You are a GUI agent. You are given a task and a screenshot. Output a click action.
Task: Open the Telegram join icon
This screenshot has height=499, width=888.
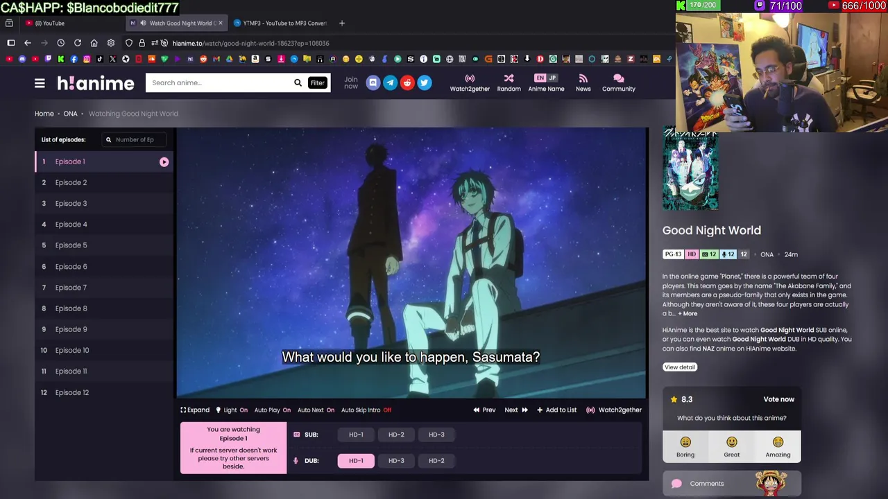391,83
